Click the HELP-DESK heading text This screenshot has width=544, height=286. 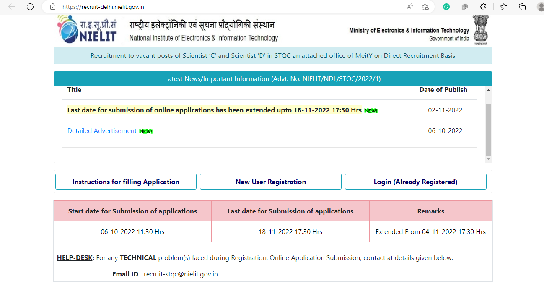click(75, 257)
